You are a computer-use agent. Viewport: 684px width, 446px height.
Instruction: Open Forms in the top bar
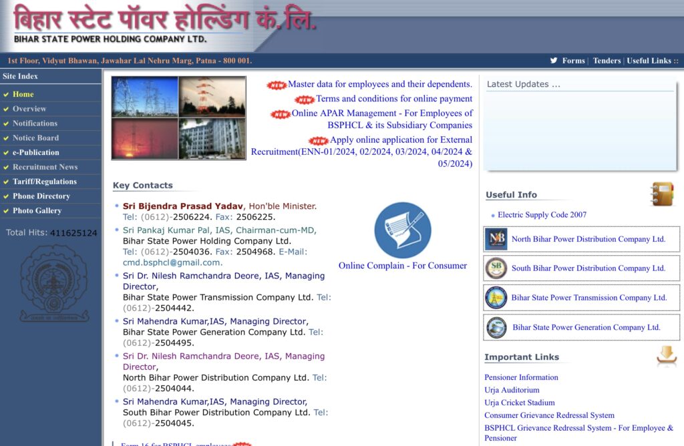(x=573, y=61)
